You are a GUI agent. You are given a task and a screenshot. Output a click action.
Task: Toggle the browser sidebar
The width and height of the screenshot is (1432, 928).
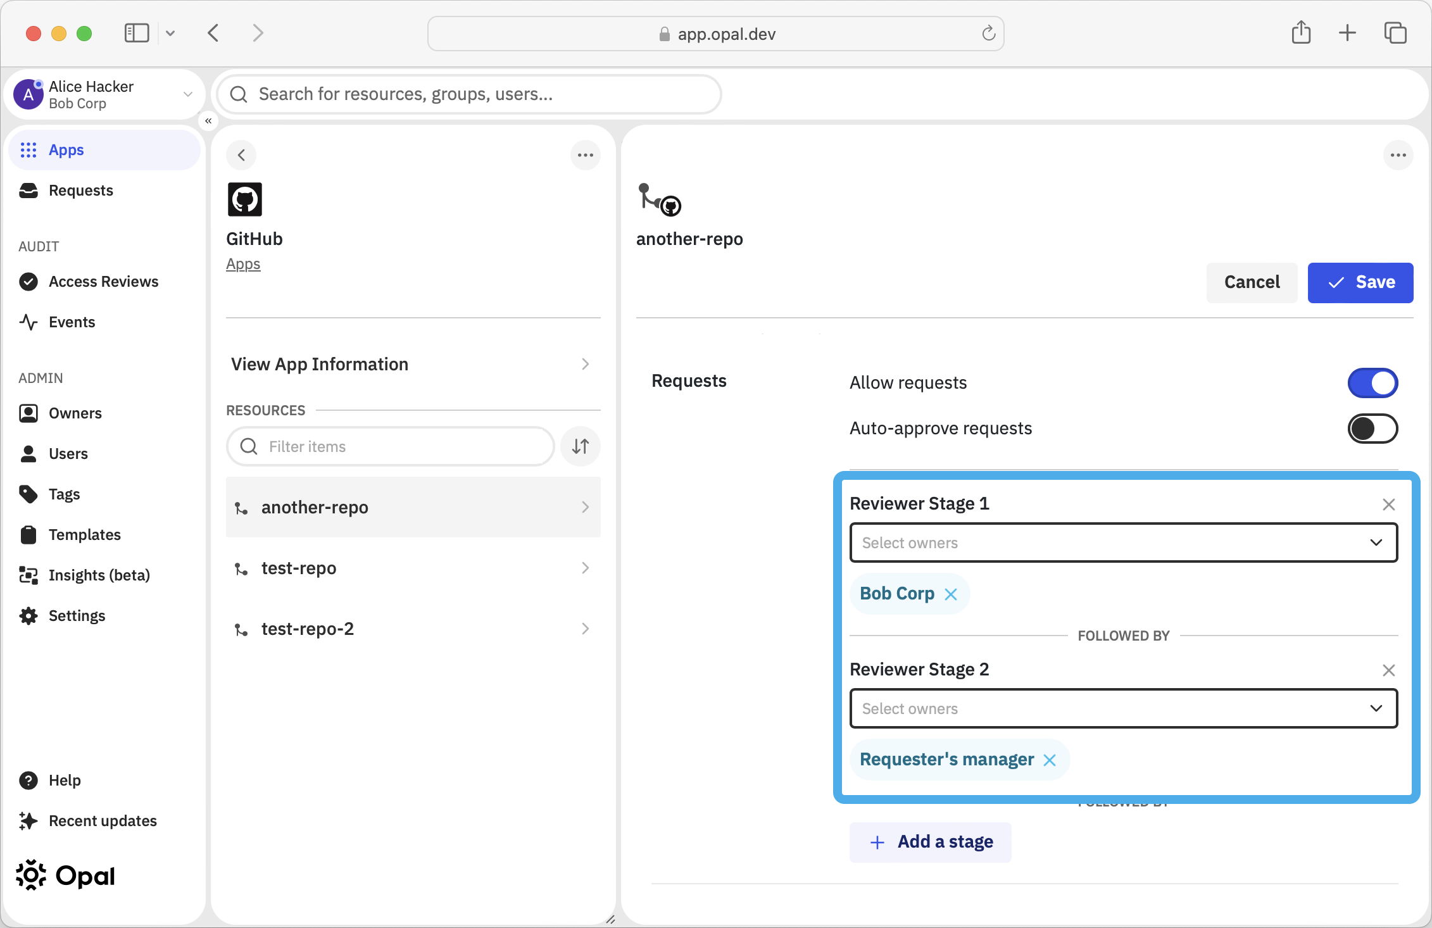[x=137, y=33]
